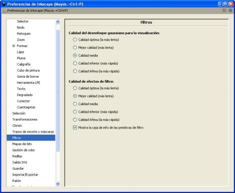Open the Transformaciones preferences page

tap(25, 119)
